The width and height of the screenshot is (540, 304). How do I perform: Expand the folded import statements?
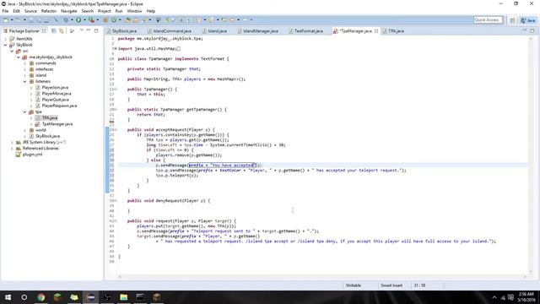tap(115, 49)
